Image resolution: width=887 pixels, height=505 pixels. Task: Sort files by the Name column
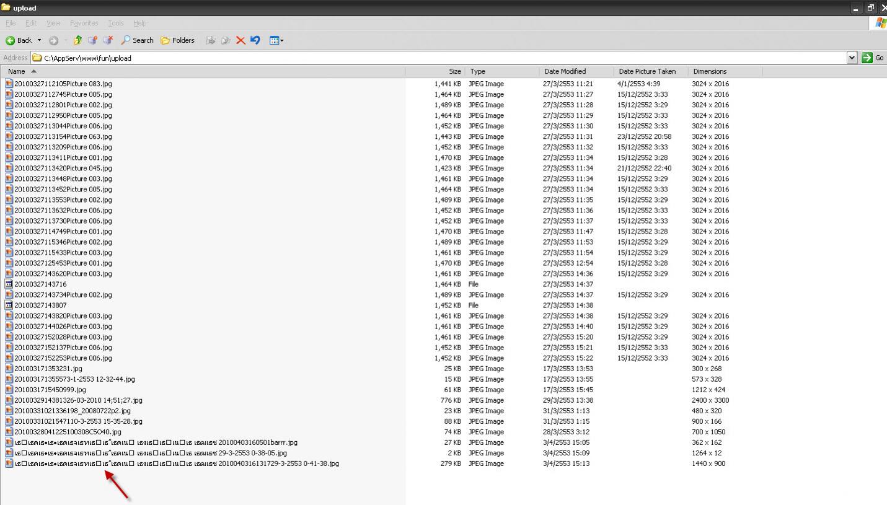click(x=203, y=71)
